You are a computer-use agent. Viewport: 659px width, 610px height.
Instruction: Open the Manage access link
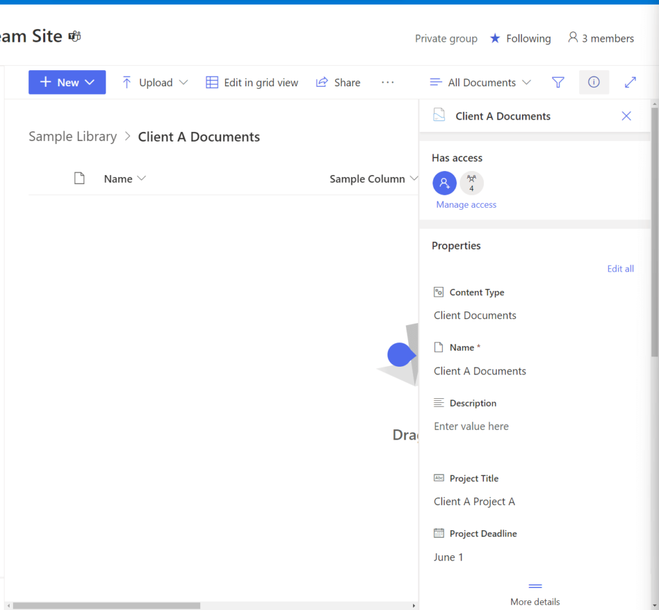[x=466, y=205]
